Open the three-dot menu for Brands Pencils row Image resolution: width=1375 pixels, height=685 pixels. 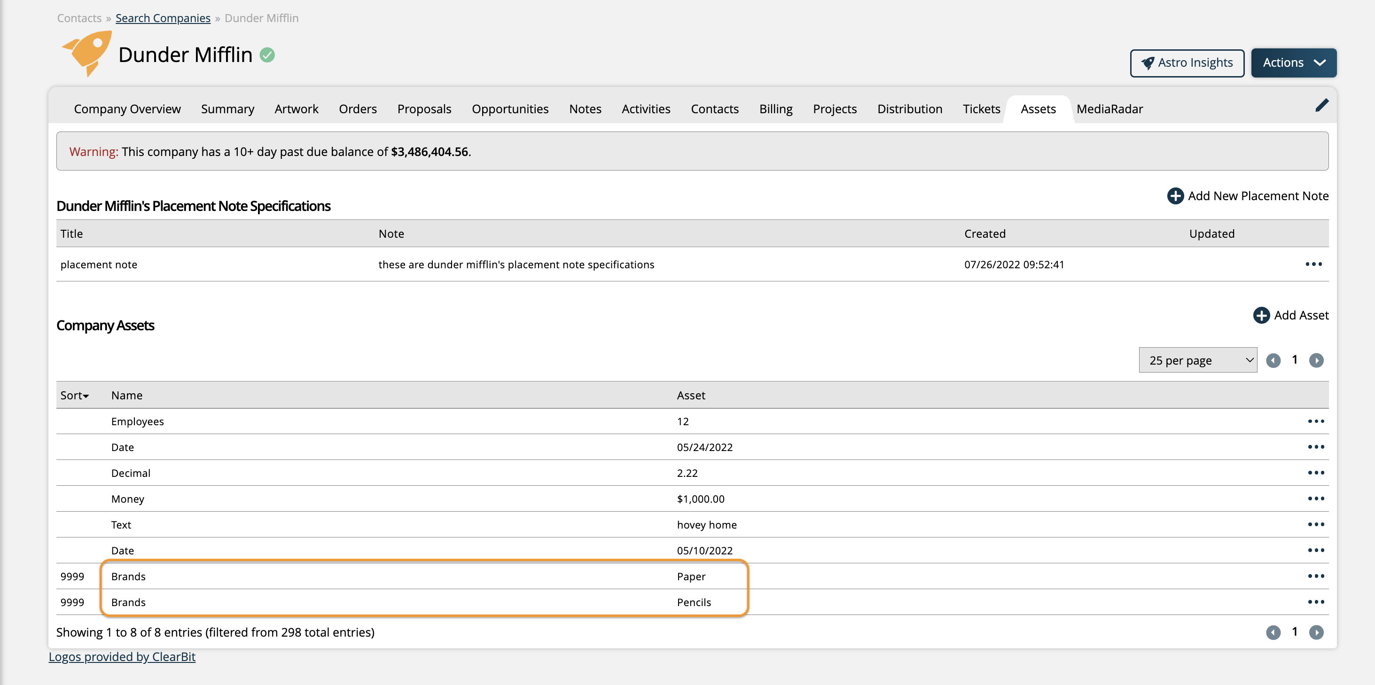[1315, 602]
